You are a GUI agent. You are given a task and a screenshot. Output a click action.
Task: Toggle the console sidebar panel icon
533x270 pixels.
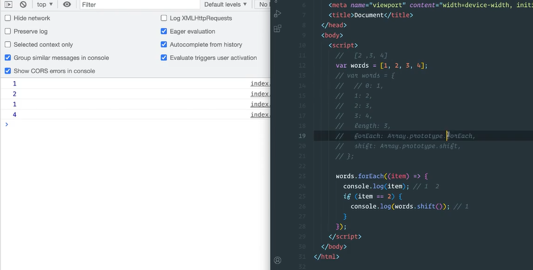coord(8,4)
